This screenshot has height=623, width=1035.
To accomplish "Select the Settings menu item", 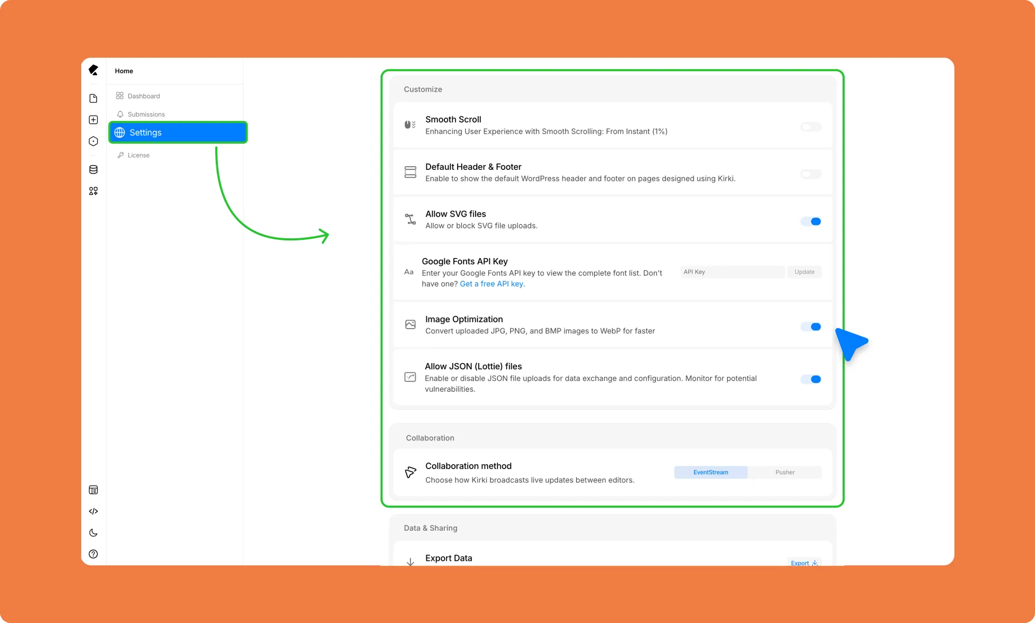I will point(178,133).
